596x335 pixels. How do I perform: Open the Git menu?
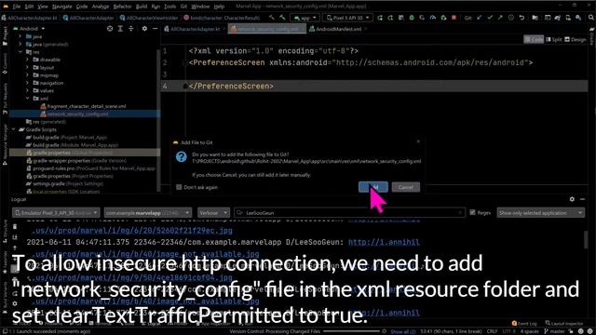183,7
